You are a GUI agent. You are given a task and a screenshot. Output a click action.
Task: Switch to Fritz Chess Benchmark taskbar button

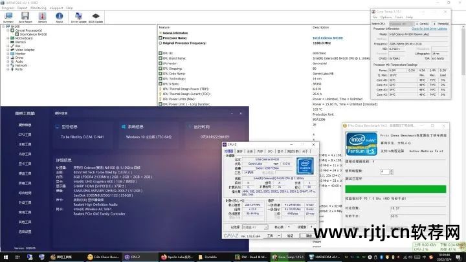103,257
